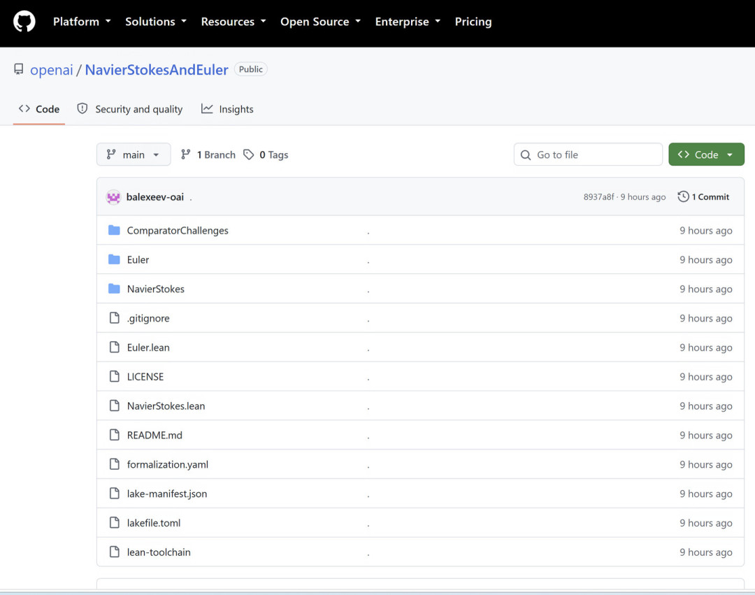Open the README.md file
The height and width of the screenshot is (595, 755).
154,435
